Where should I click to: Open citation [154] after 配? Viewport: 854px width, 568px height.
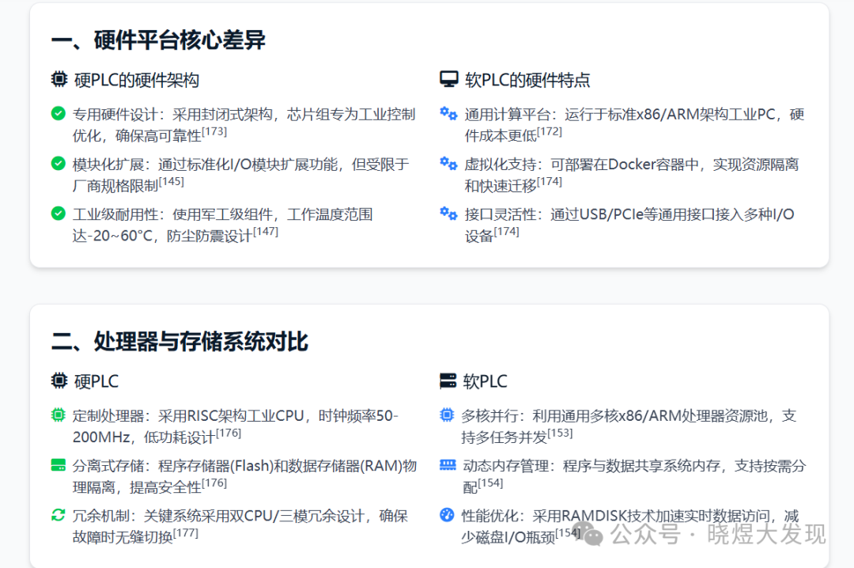tap(491, 483)
